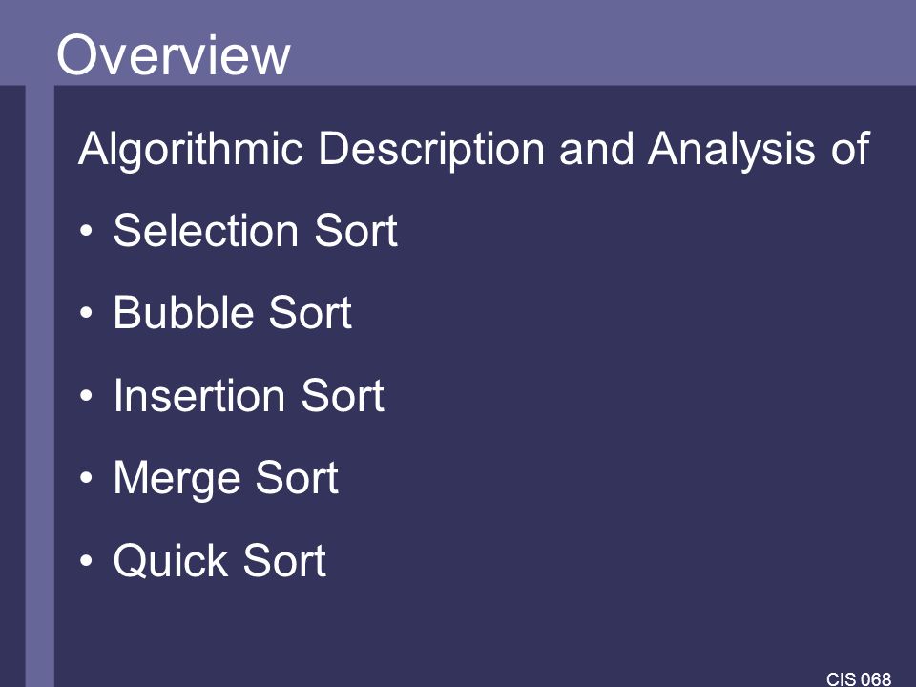Click the word "and" in the heading line

(x=595, y=149)
